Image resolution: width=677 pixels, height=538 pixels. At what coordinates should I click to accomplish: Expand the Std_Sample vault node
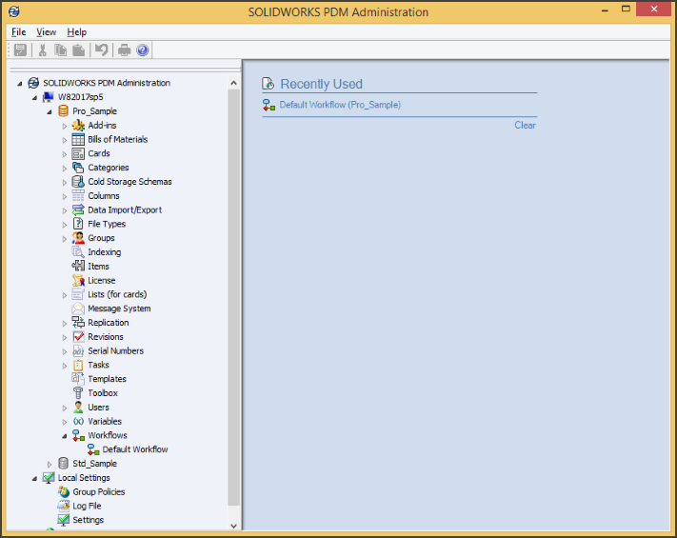pos(50,465)
